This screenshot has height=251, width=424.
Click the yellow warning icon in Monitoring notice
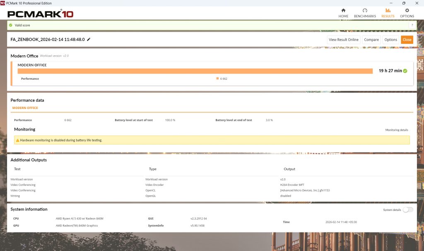(17, 140)
